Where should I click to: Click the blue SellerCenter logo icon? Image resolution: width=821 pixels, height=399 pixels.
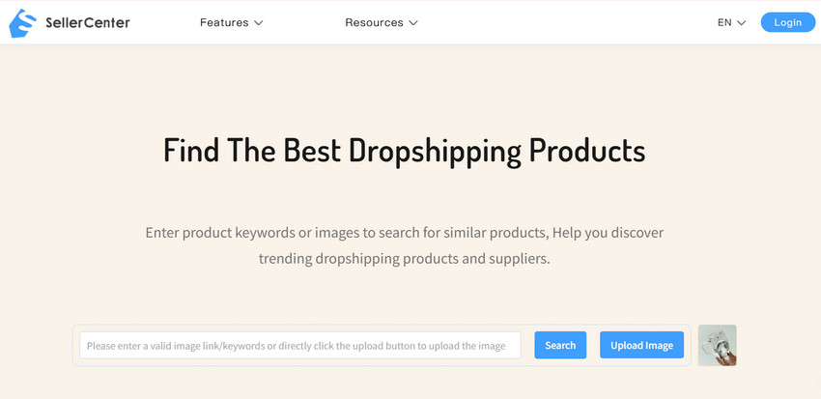23,22
